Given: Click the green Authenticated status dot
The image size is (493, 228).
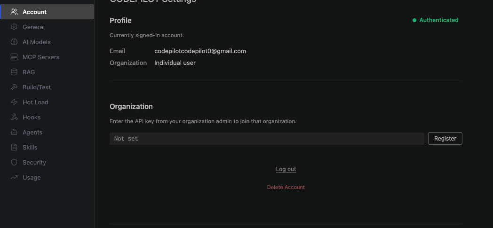Looking at the screenshot, I should coord(414,20).
